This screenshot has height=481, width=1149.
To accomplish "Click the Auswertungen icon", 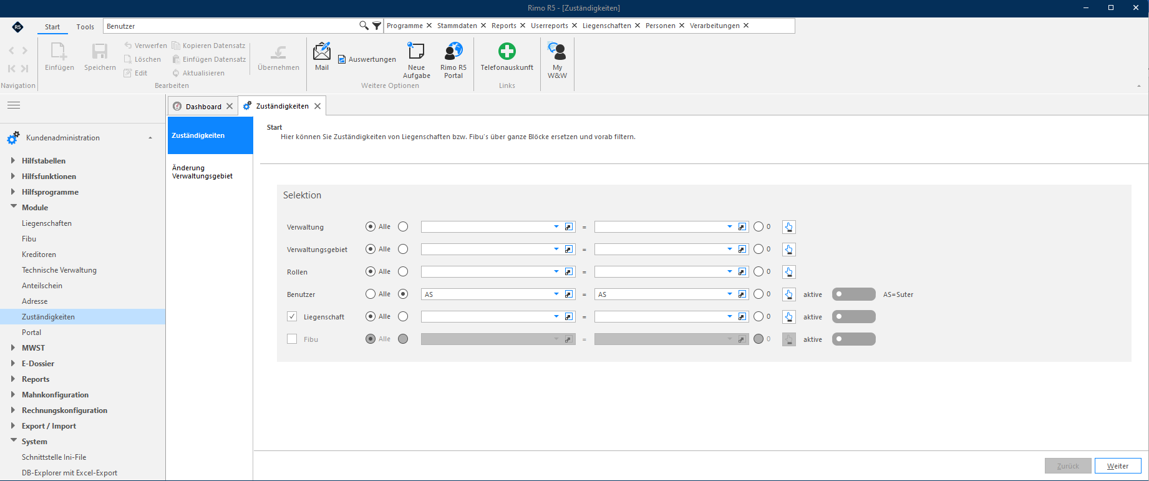I will tap(342, 59).
